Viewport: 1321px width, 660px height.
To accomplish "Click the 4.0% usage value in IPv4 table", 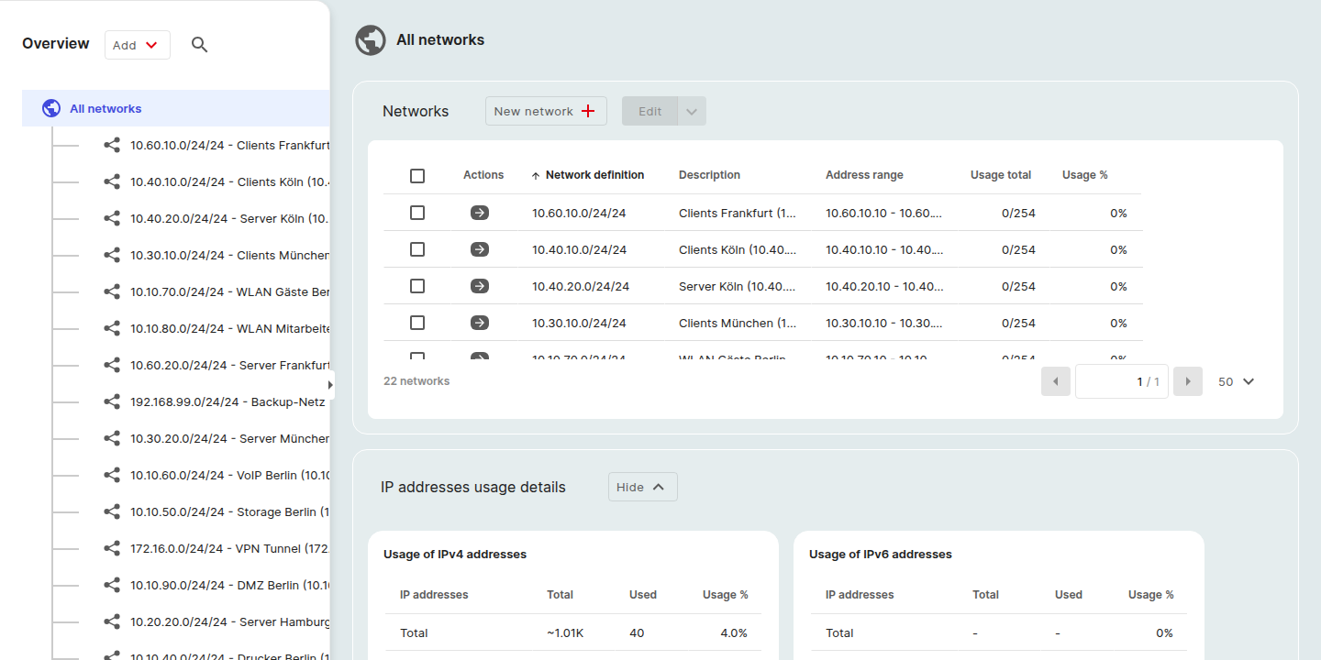I will click(x=734, y=633).
